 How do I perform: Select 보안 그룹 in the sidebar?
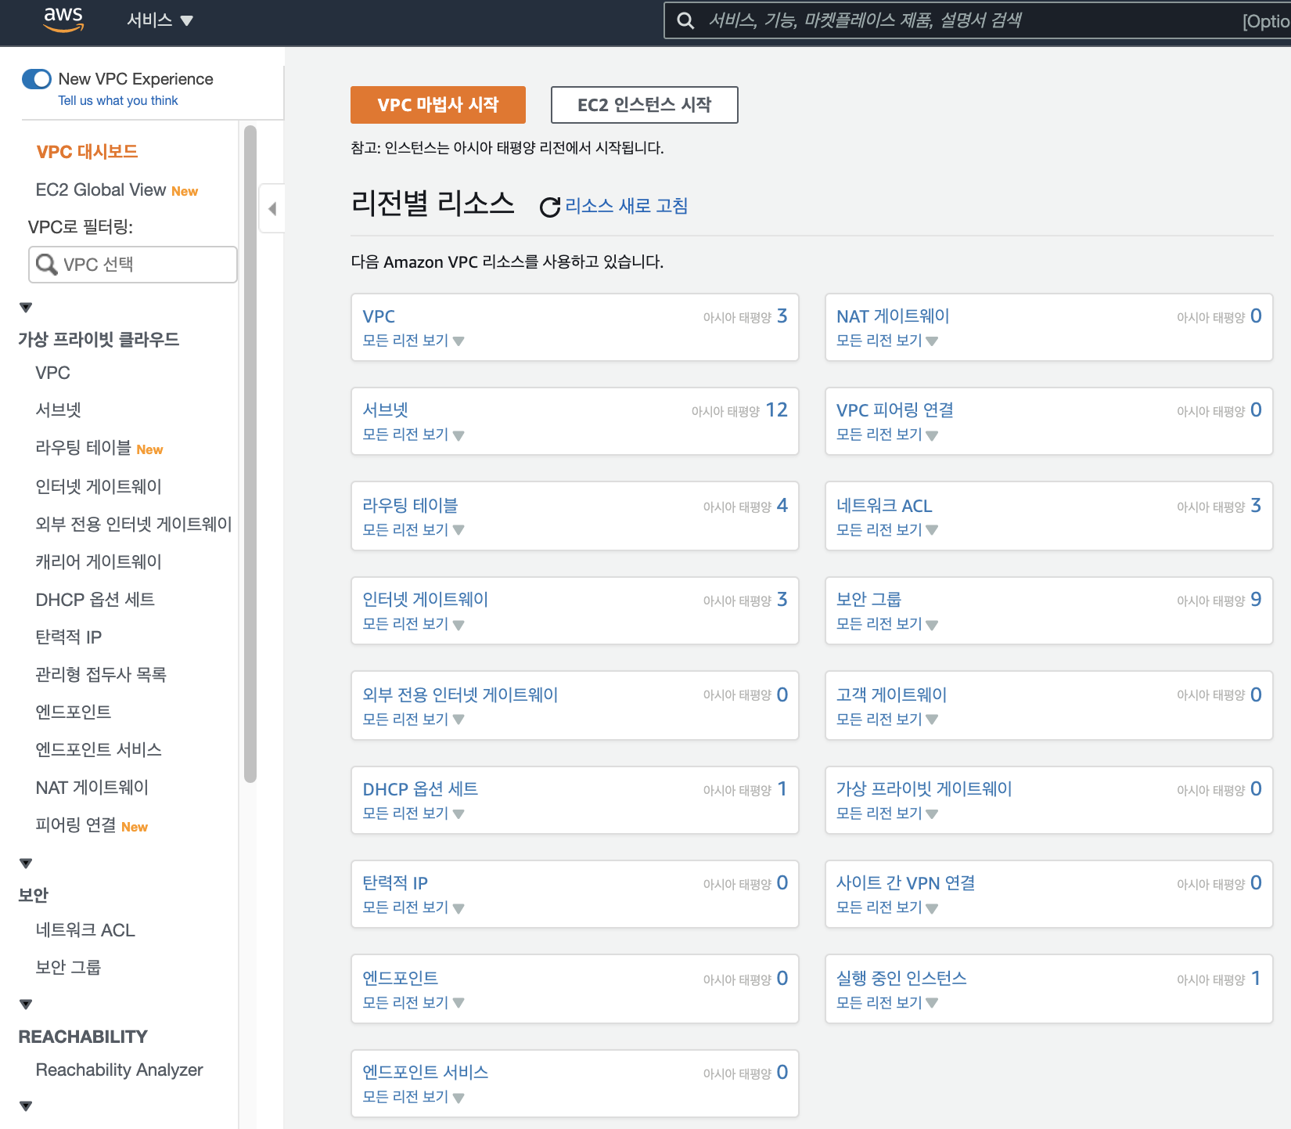coord(68,967)
